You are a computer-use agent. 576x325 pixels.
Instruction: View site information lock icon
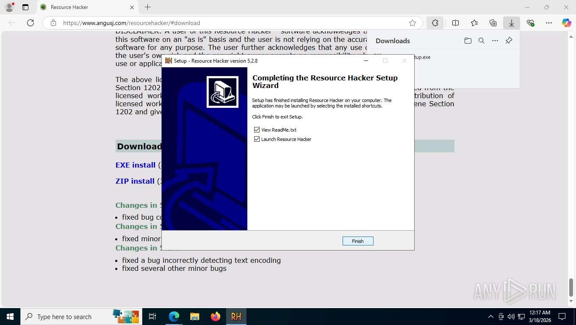(x=53, y=23)
